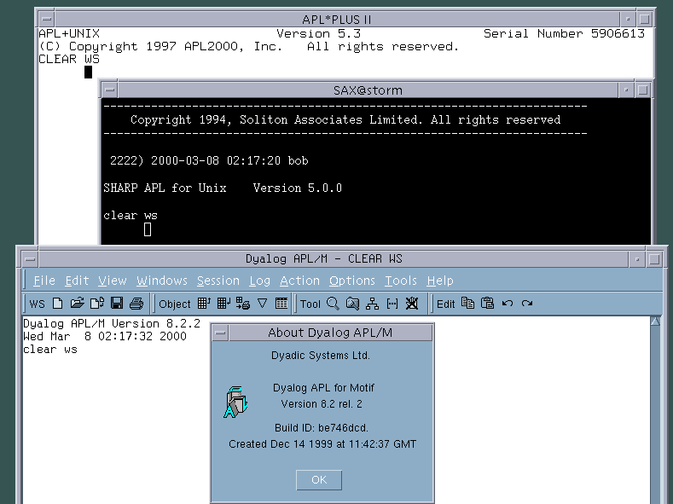The height and width of the screenshot is (504, 673).
Task: Open the File menu
Action: 44,281
